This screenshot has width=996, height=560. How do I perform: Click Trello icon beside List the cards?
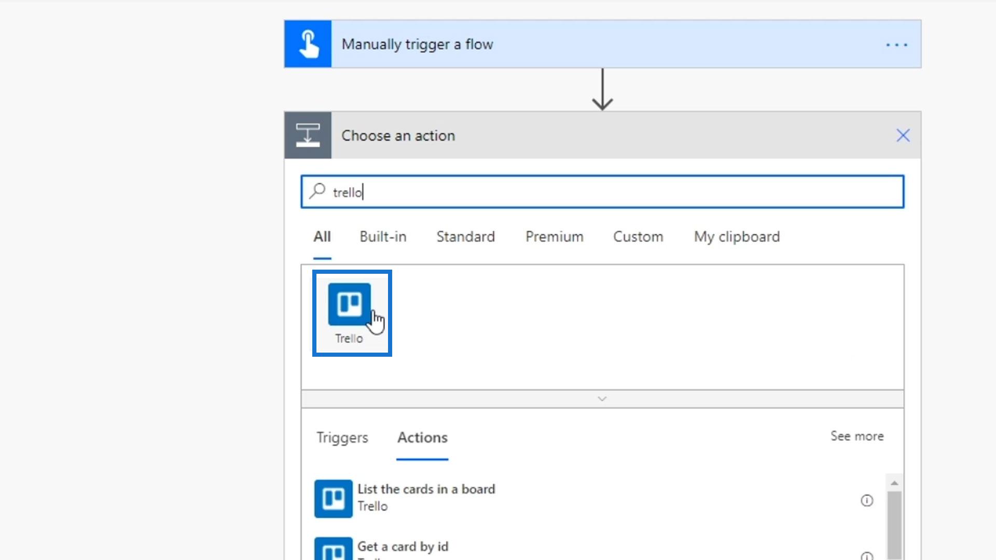[333, 498]
